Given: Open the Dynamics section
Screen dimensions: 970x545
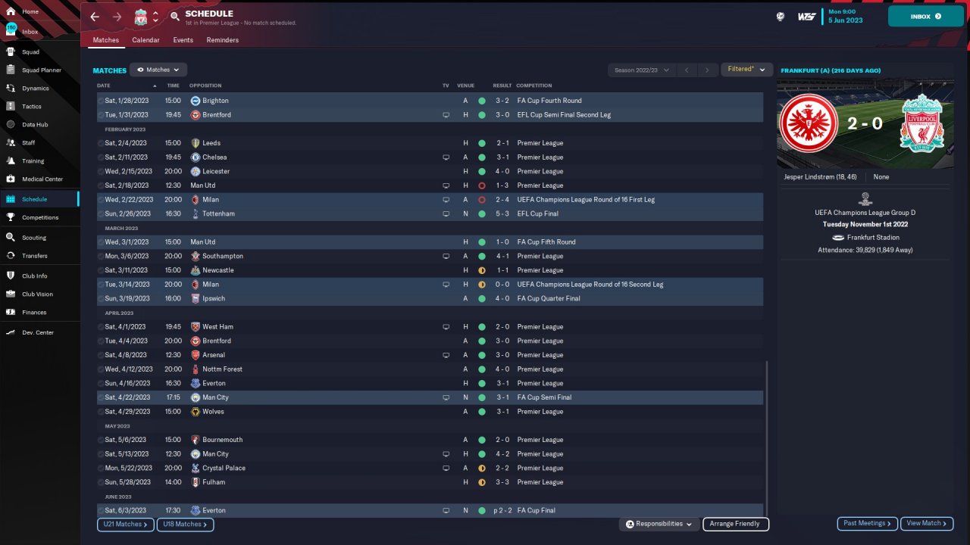Looking at the screenshot, I should [40, 89].
